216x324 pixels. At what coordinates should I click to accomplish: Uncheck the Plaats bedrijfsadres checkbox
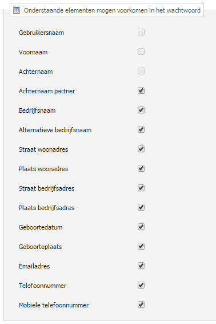pos(141,207)
